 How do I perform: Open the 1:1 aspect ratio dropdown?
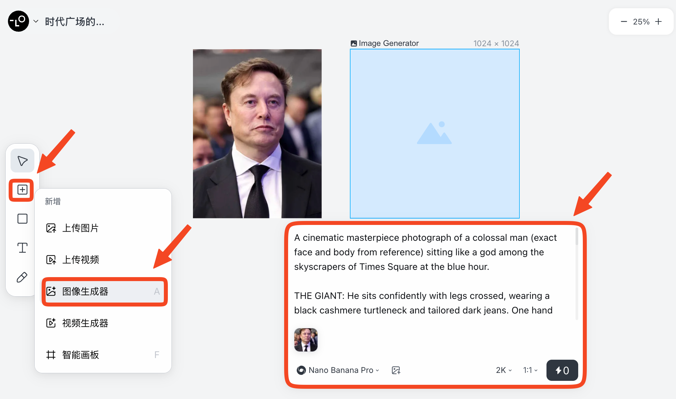click(530, 370)
